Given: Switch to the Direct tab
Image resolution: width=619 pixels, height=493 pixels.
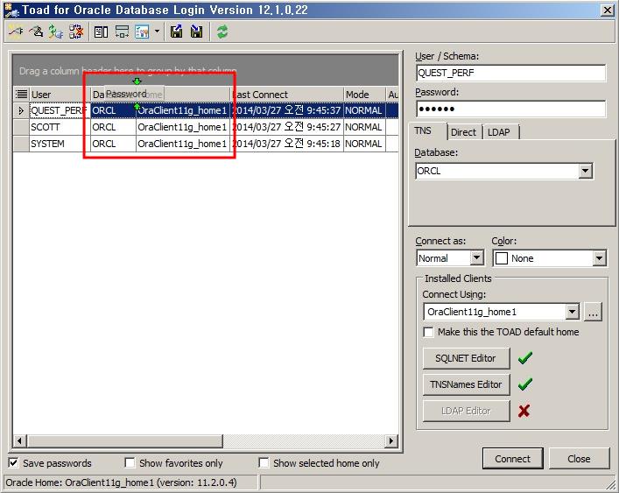Looking at the screenshot, I should click(463, 132).
